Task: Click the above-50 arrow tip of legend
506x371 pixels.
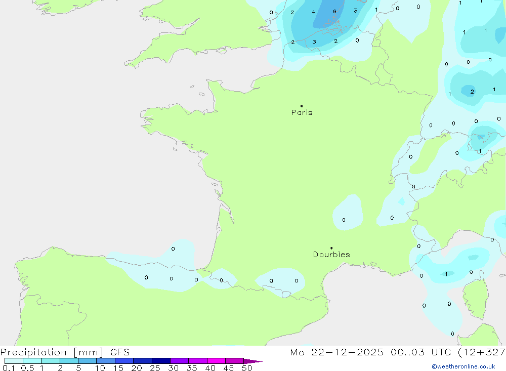Action: pos(254,361)
